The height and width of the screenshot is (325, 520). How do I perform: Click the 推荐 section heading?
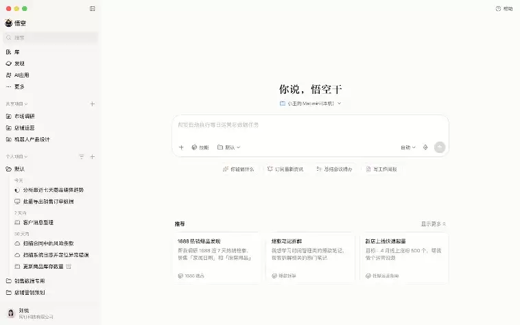(x=180, y=224)
